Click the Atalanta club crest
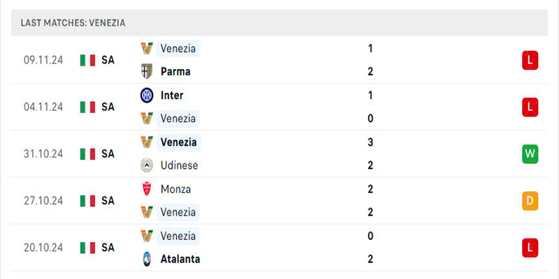 pos(147,259)
